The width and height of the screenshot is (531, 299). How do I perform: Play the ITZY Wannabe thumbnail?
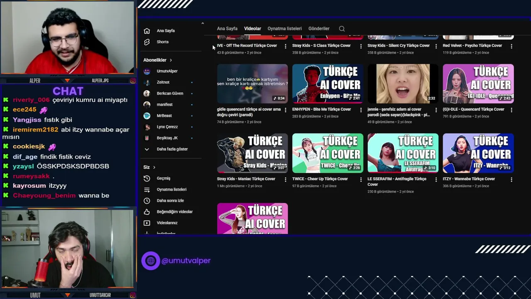478,153
